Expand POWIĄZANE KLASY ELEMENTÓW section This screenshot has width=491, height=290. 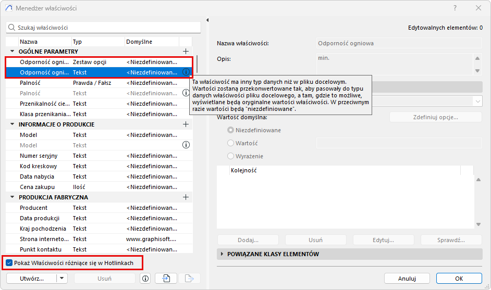pyautogui.click(x=222, y=254)
